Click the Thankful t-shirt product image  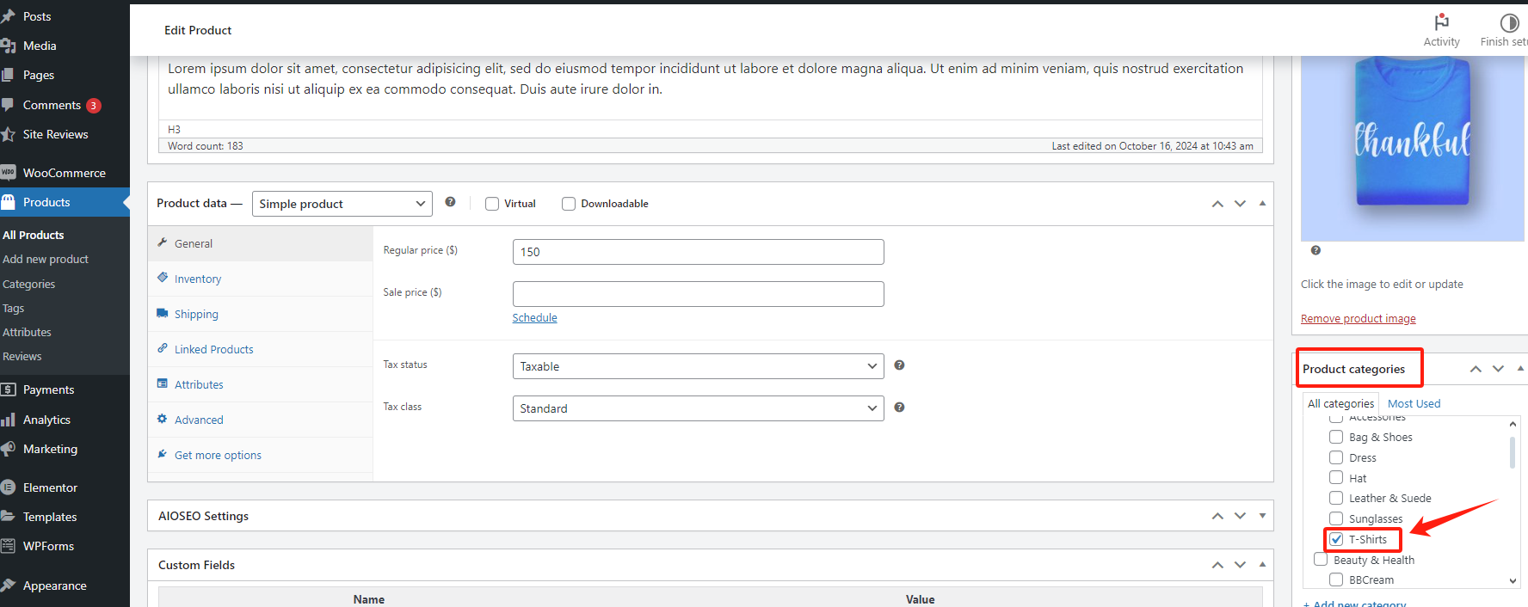[1412, 146]
